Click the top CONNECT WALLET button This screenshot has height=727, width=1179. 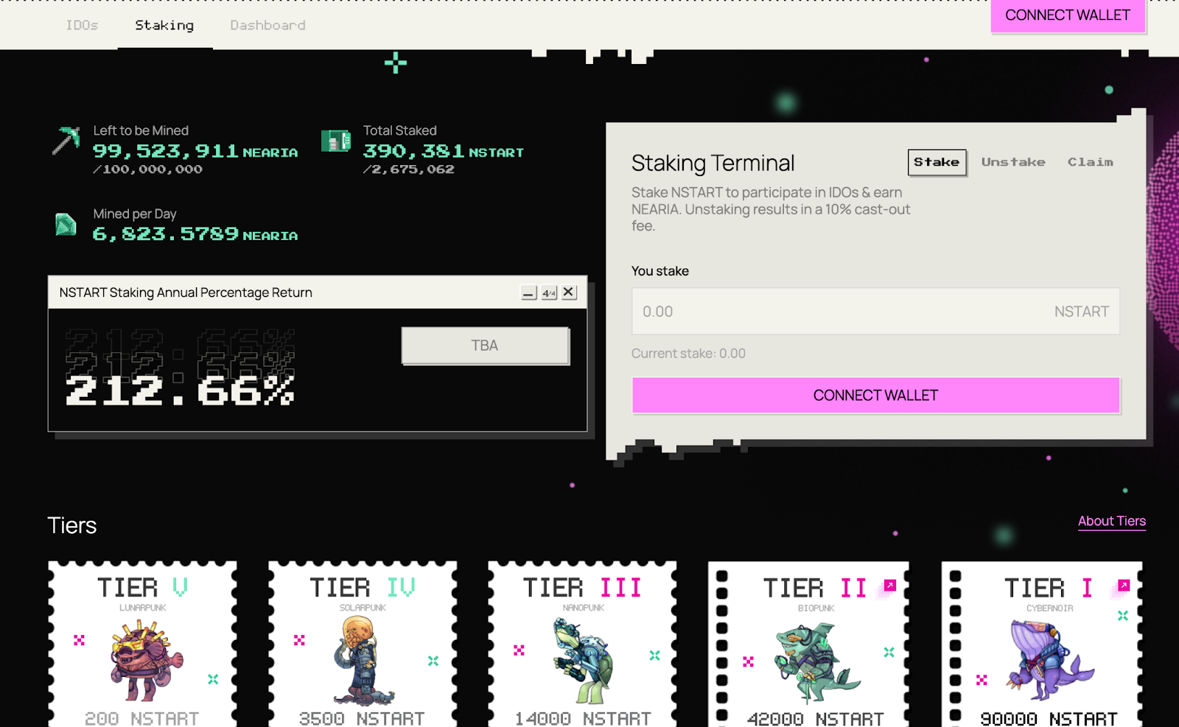[1068, 15]
